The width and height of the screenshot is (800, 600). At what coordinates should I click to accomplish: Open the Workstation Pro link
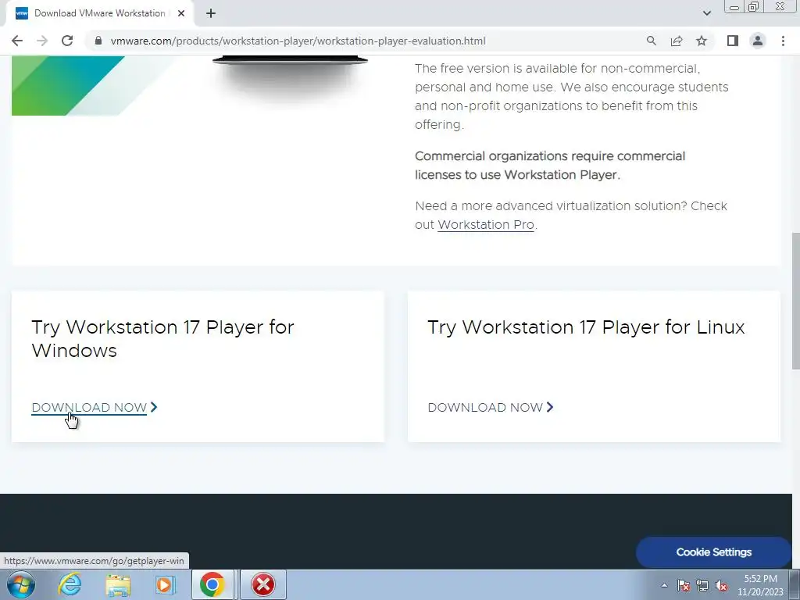486,225
